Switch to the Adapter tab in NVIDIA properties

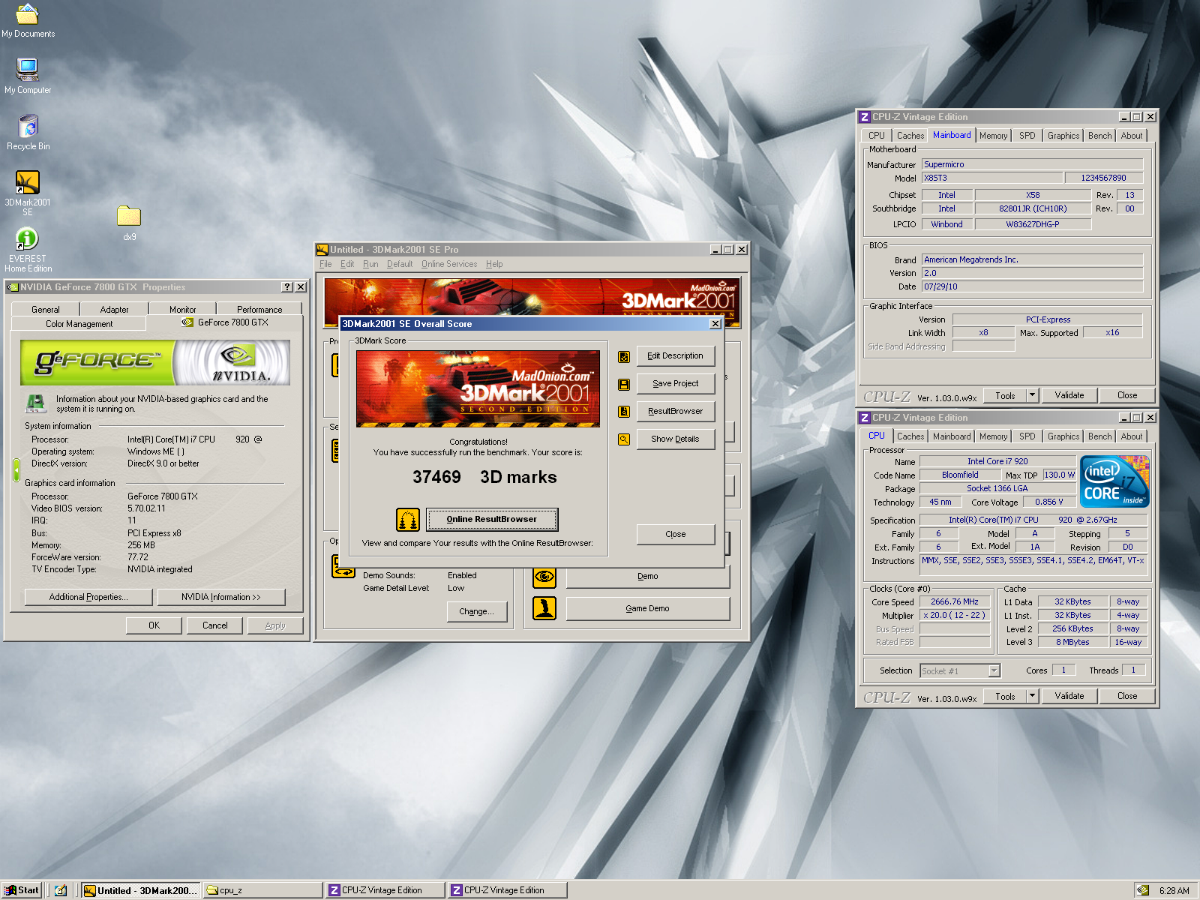[x=114, y=309]
